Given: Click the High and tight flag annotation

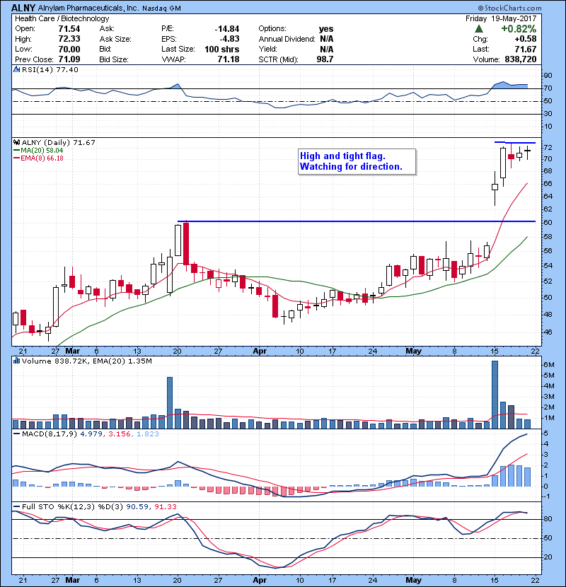Looking at the screenshot, I should [357, 161].
